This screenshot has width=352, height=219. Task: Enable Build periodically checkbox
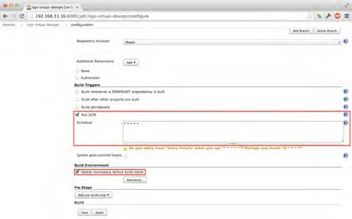click(x=77, y=107)
